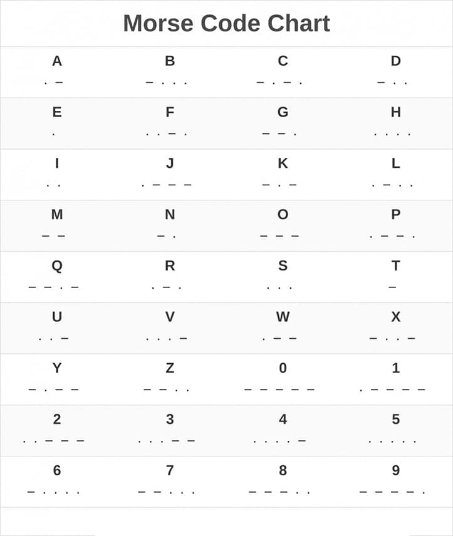This screenshot has width=453, height=536.
Task: Click the letter H label
Action: (x=395, y=113)
